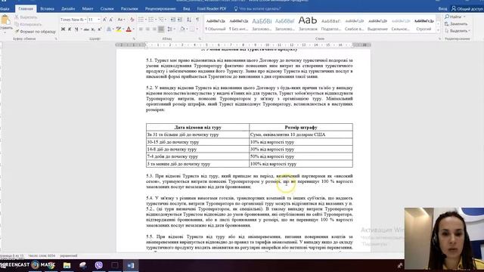Toggle justify alignment
Viewport: 484px width, 272px height.
(x=161, y=29)
